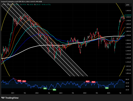The width and height of the screenshot is (133, 101).
Task: Click the 2,025.00 price axis label
Action: click(x=128, y=66)
